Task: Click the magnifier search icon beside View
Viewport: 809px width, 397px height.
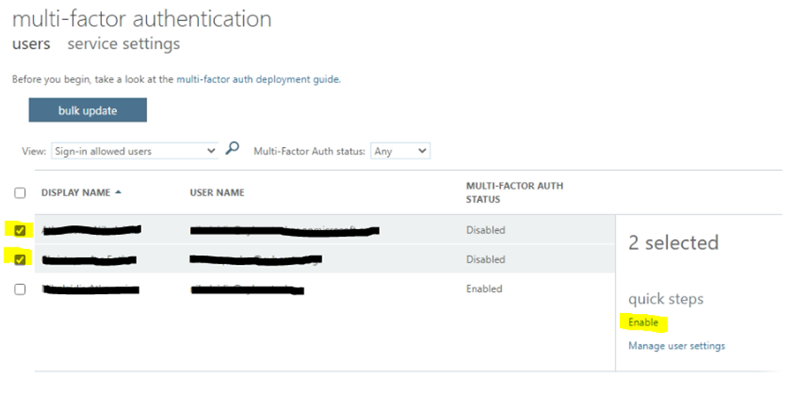Action: [232, 149]
